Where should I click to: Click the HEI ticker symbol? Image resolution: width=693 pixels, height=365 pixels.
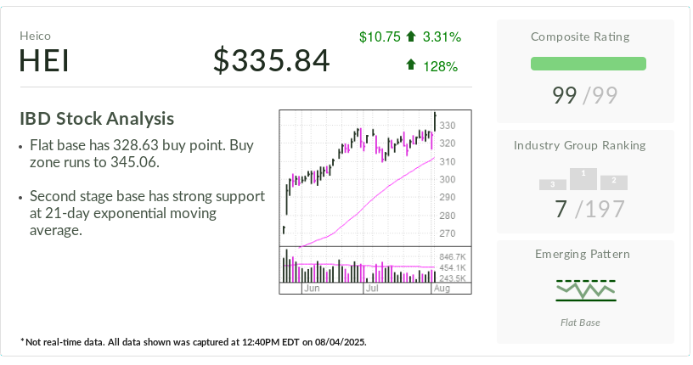click(44, 61)
